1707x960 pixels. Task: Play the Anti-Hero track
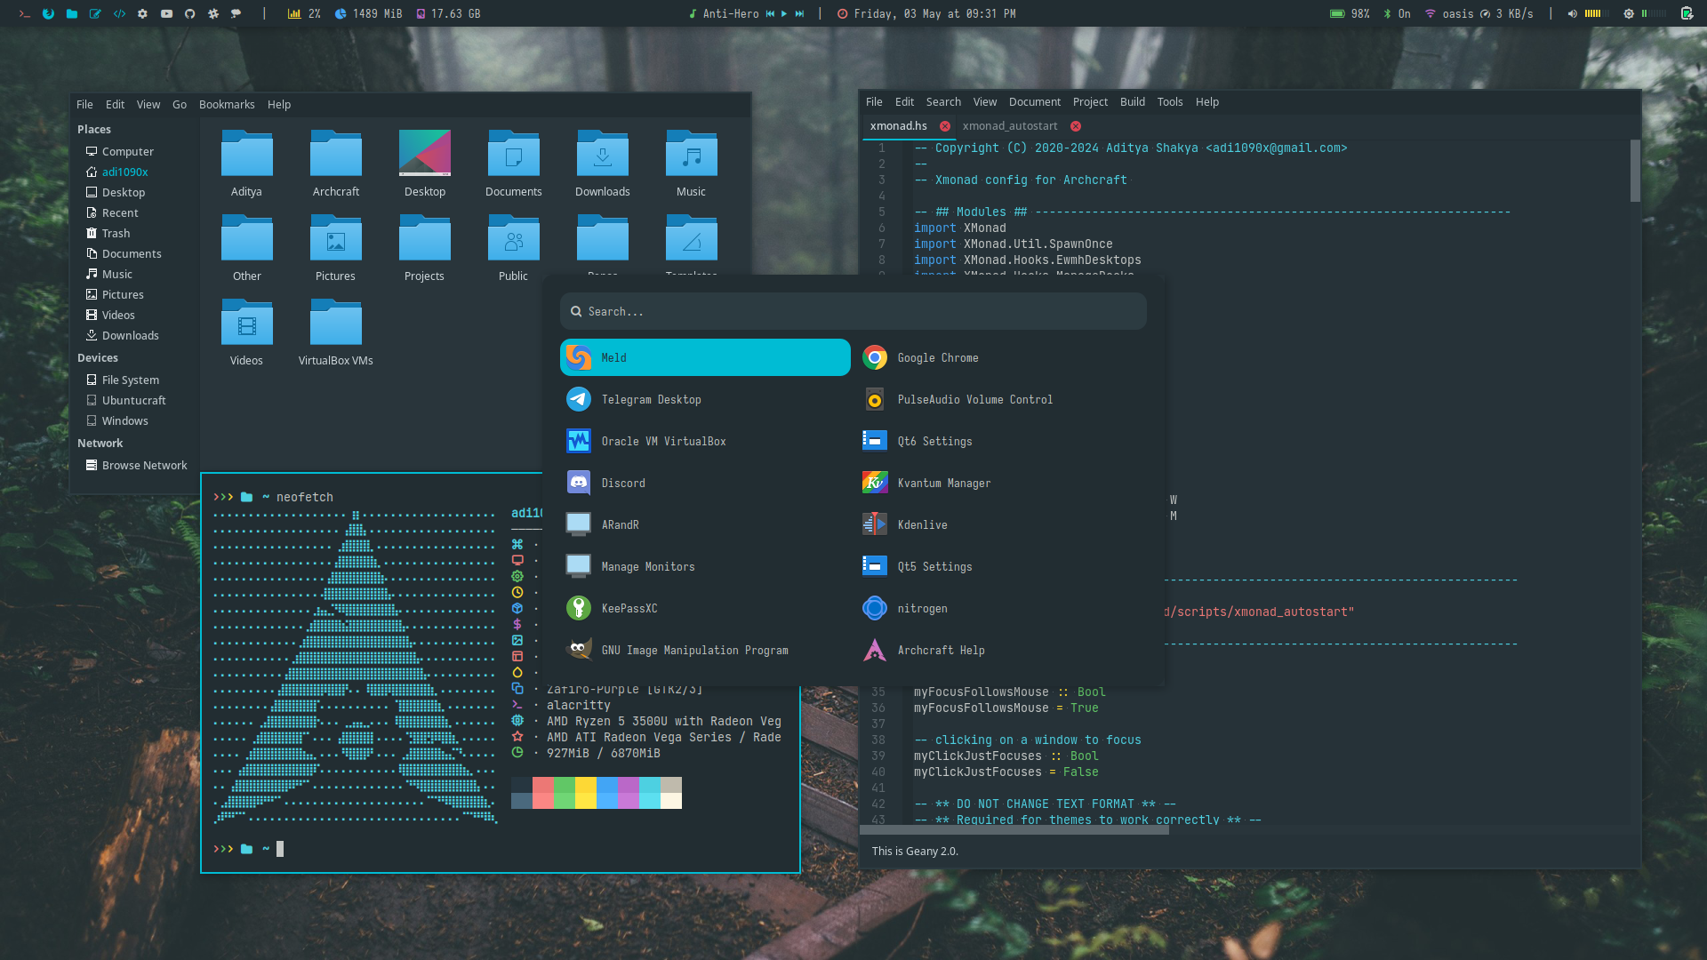click(x=784, y=13)
